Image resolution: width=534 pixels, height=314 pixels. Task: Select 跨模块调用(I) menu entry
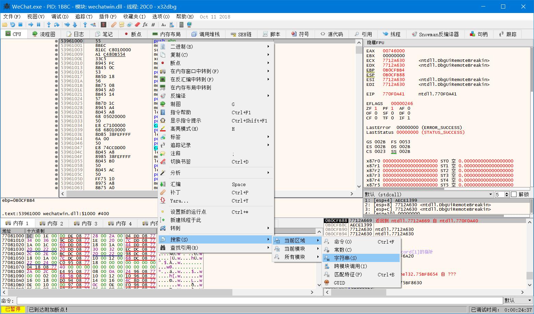point(361,266)
